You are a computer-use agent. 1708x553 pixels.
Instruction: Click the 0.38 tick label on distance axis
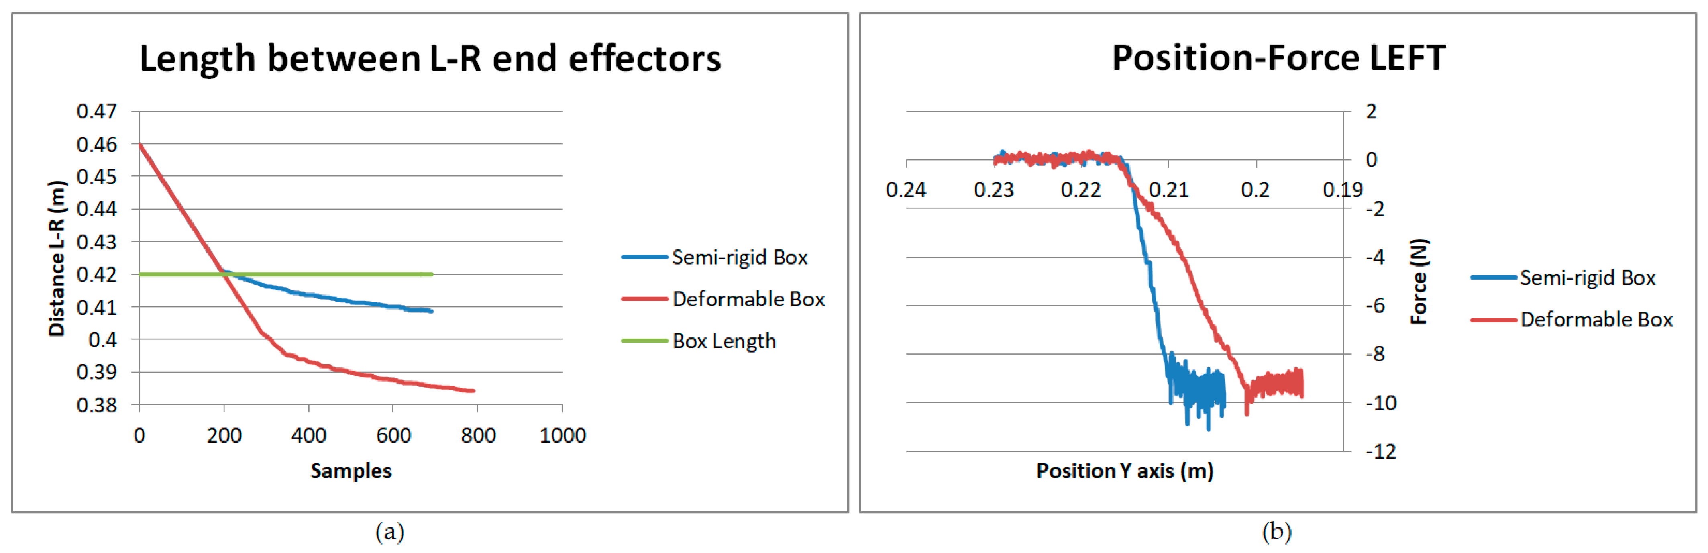point(97,404)
